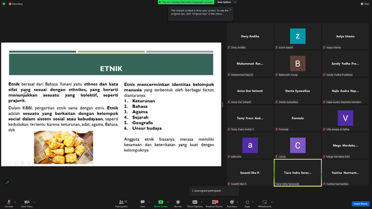This screenshot has width=372, height=209.
Task: Click the ketupat photo on the slide
Action: tap(63, 147)
